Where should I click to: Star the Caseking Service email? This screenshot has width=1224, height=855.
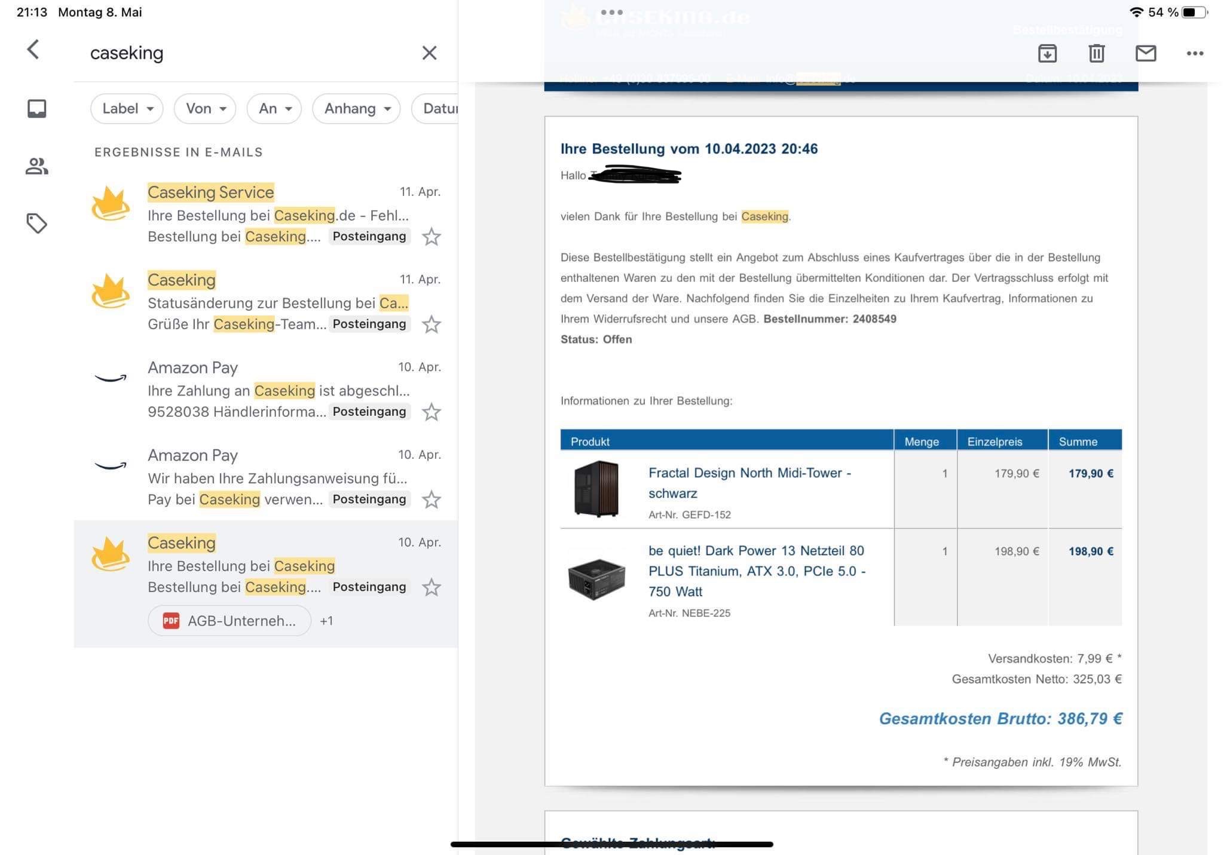(431, 237)
